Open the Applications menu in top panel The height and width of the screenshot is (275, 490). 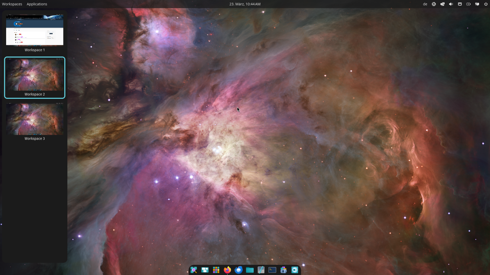pos(37,4)
